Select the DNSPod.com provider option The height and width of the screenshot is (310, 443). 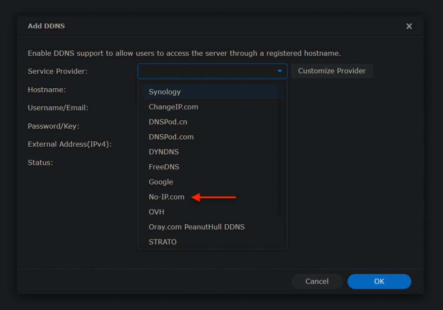click(171, 137)
